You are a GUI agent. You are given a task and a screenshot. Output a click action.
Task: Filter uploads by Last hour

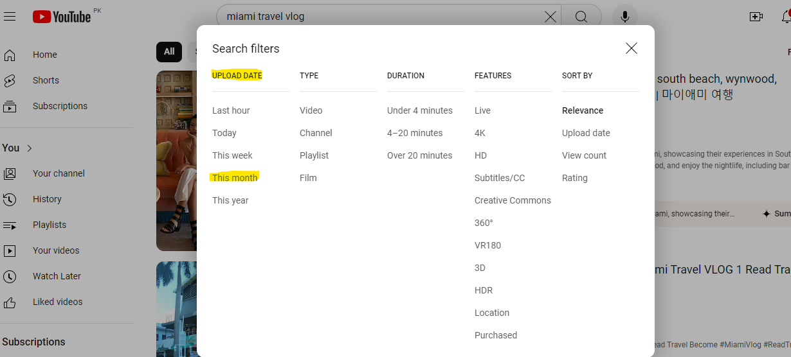(231, 110)
